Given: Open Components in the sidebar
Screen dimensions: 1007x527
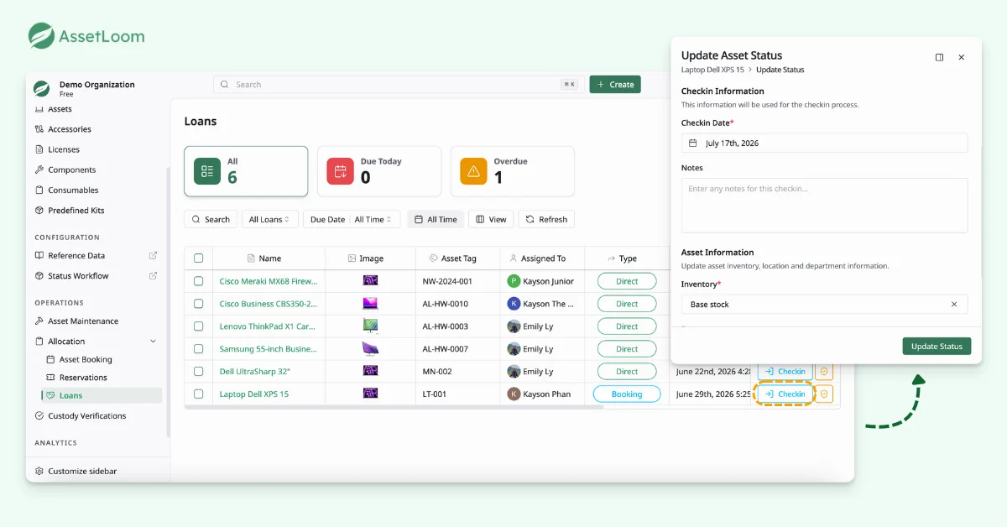Looking at the screenshot, I should 71,170.
